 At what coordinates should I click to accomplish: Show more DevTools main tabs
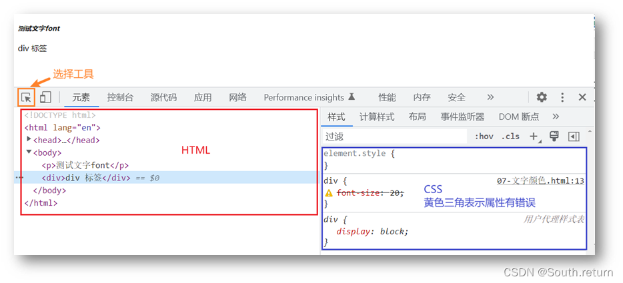click(x=490, y=97)
